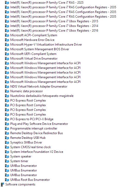120x187 pixels.
Task: Select Intel Xeon Core i7 RAS - 2025
Action: pos(47,3)
